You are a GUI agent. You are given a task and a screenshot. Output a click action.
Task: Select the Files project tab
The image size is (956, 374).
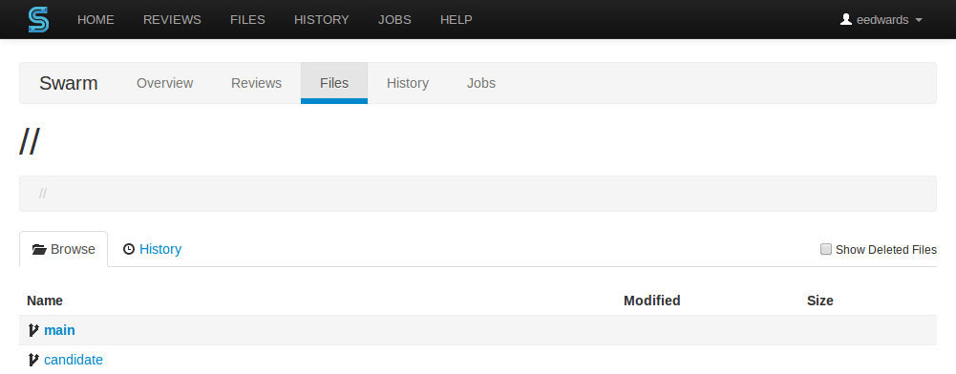tap(334, 83)
